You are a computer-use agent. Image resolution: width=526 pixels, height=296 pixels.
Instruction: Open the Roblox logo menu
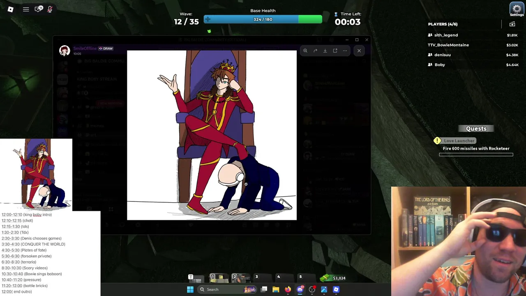click(11, 9)
